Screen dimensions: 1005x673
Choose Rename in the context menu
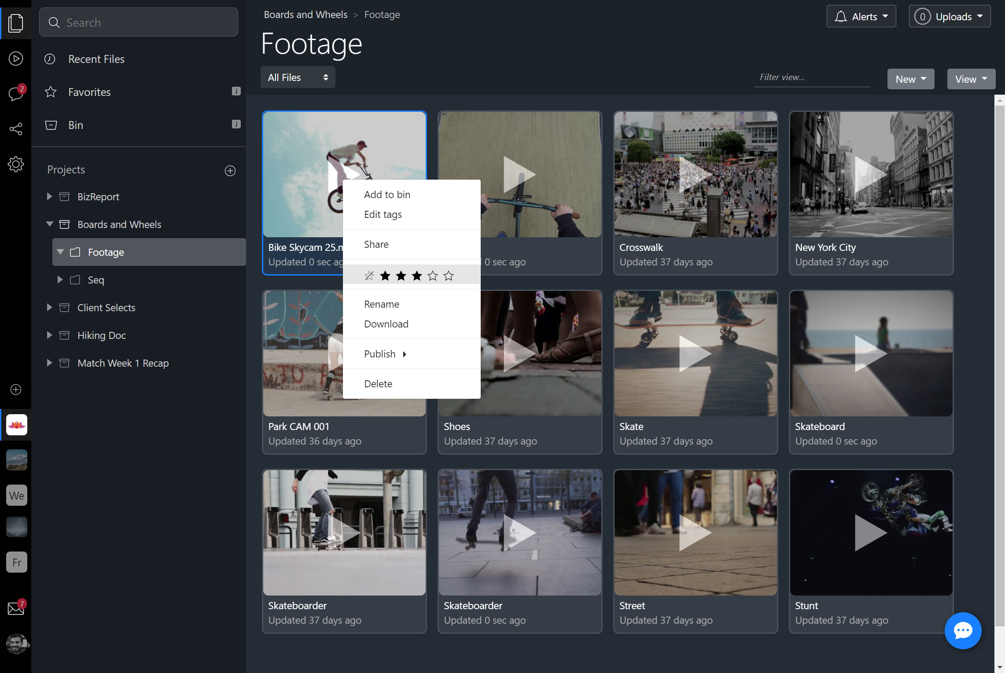coord(381,304)
